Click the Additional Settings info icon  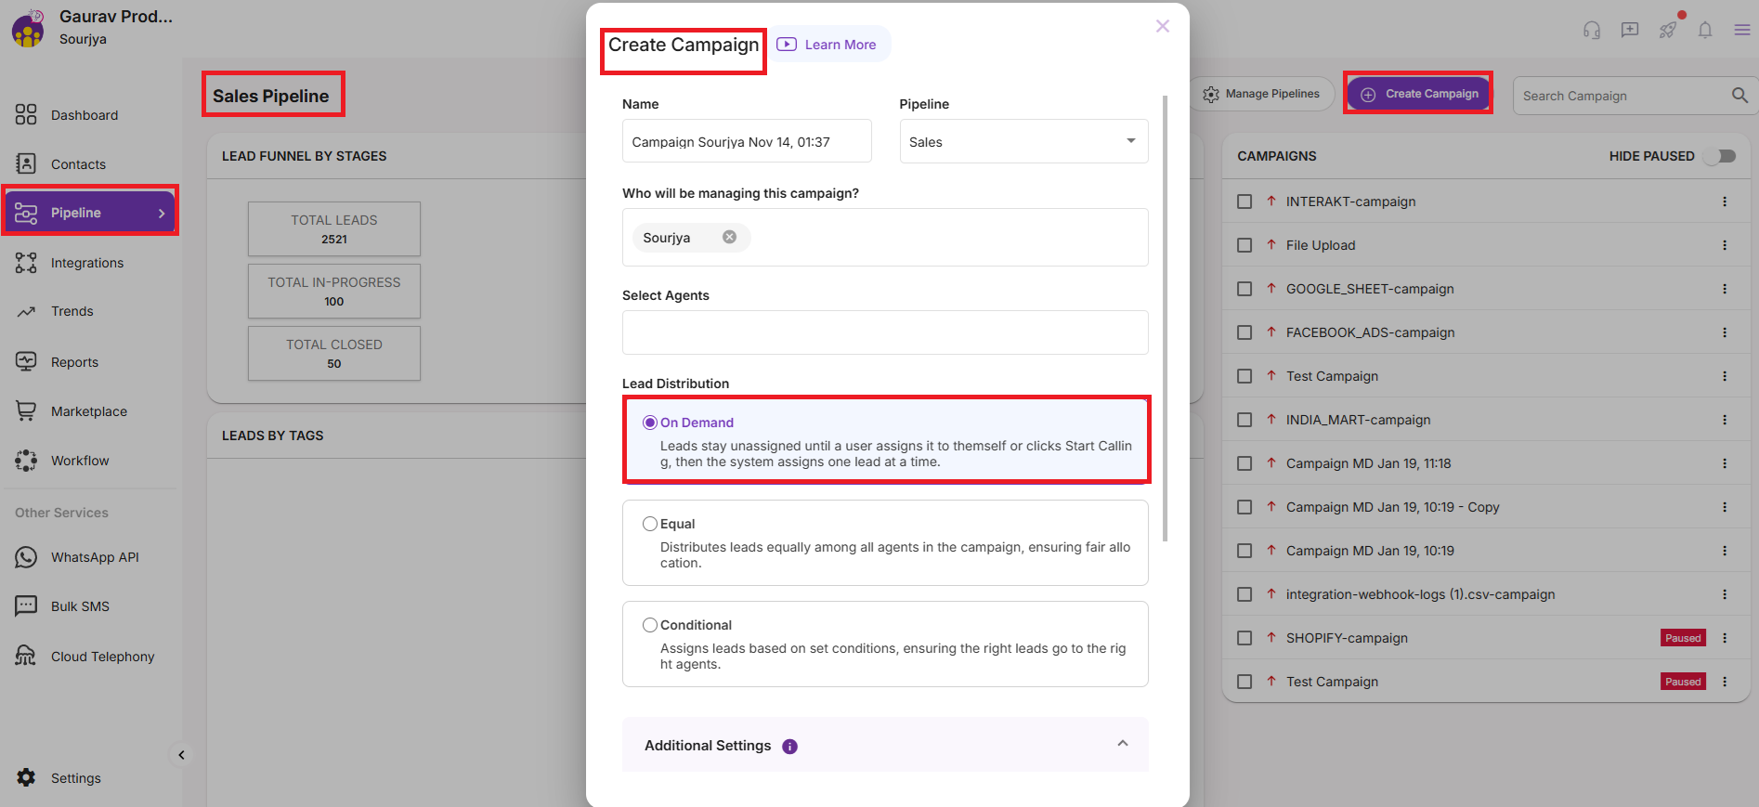click(x=789, y=747)
